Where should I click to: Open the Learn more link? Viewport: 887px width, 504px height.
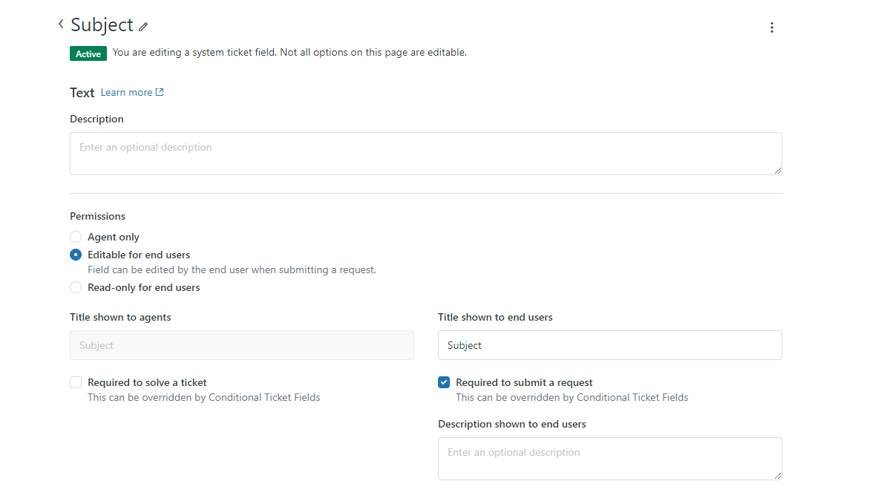(x=126, y=93)
